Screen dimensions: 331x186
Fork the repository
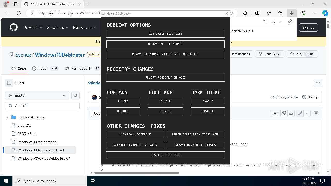[x=270, y=54]
